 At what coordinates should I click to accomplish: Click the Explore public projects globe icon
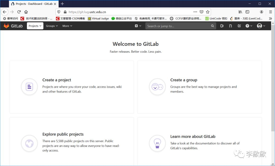click(29, 143)
